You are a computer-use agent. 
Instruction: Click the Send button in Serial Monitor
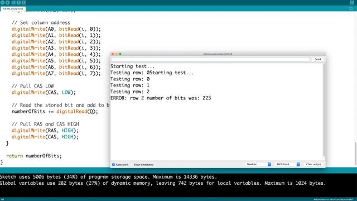click(x=317, y=59)
